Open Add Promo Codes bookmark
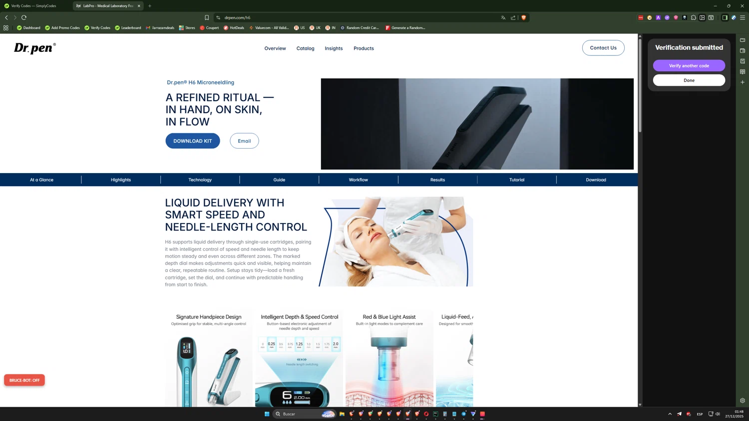The image size is (749, 421). click(62, 28)
